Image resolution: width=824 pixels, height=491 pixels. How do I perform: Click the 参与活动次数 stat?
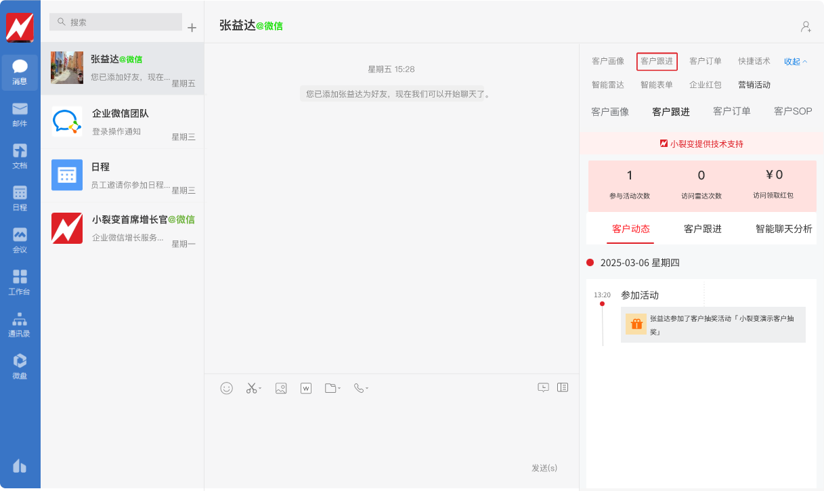click(630, 185)
